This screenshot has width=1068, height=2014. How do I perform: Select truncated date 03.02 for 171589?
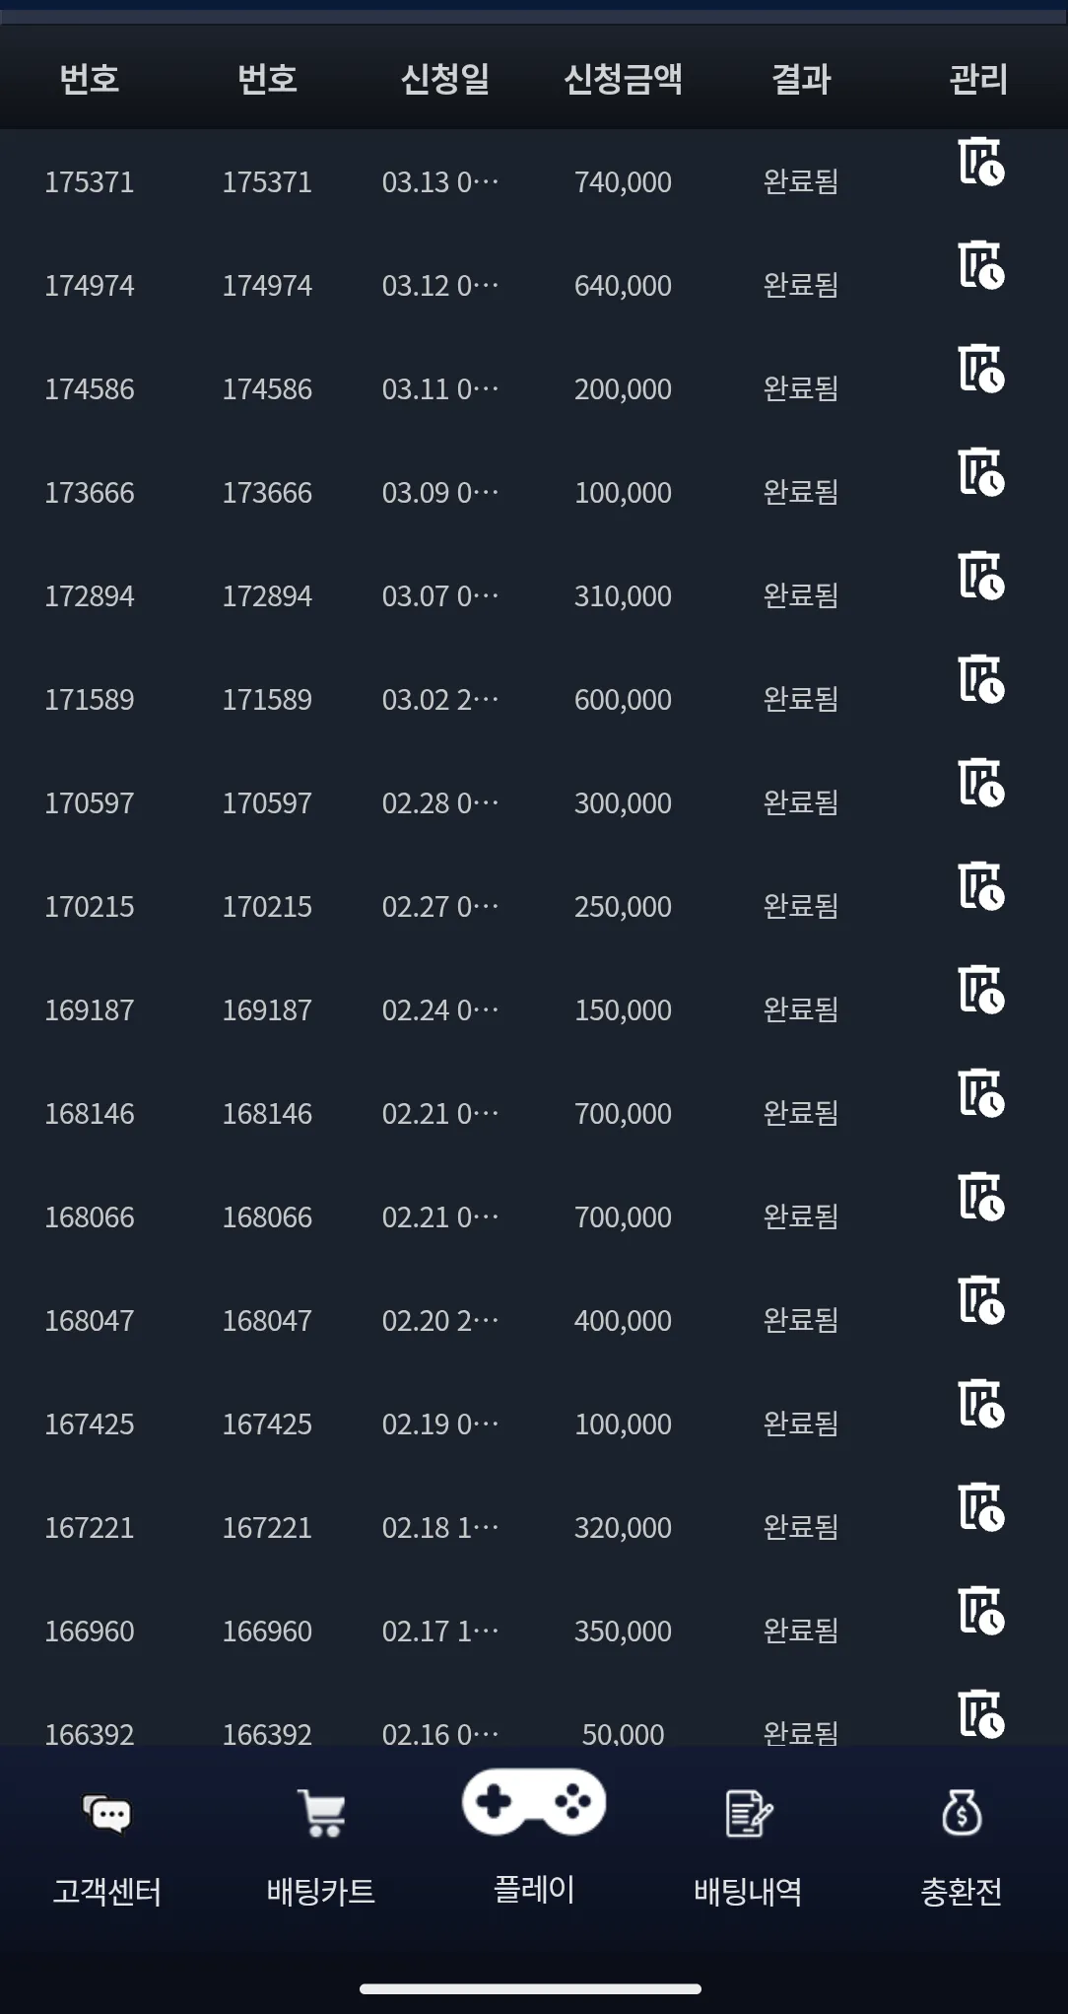(440, 700)
